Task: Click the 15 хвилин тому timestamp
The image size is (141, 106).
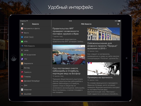Action: coord(93,80)
